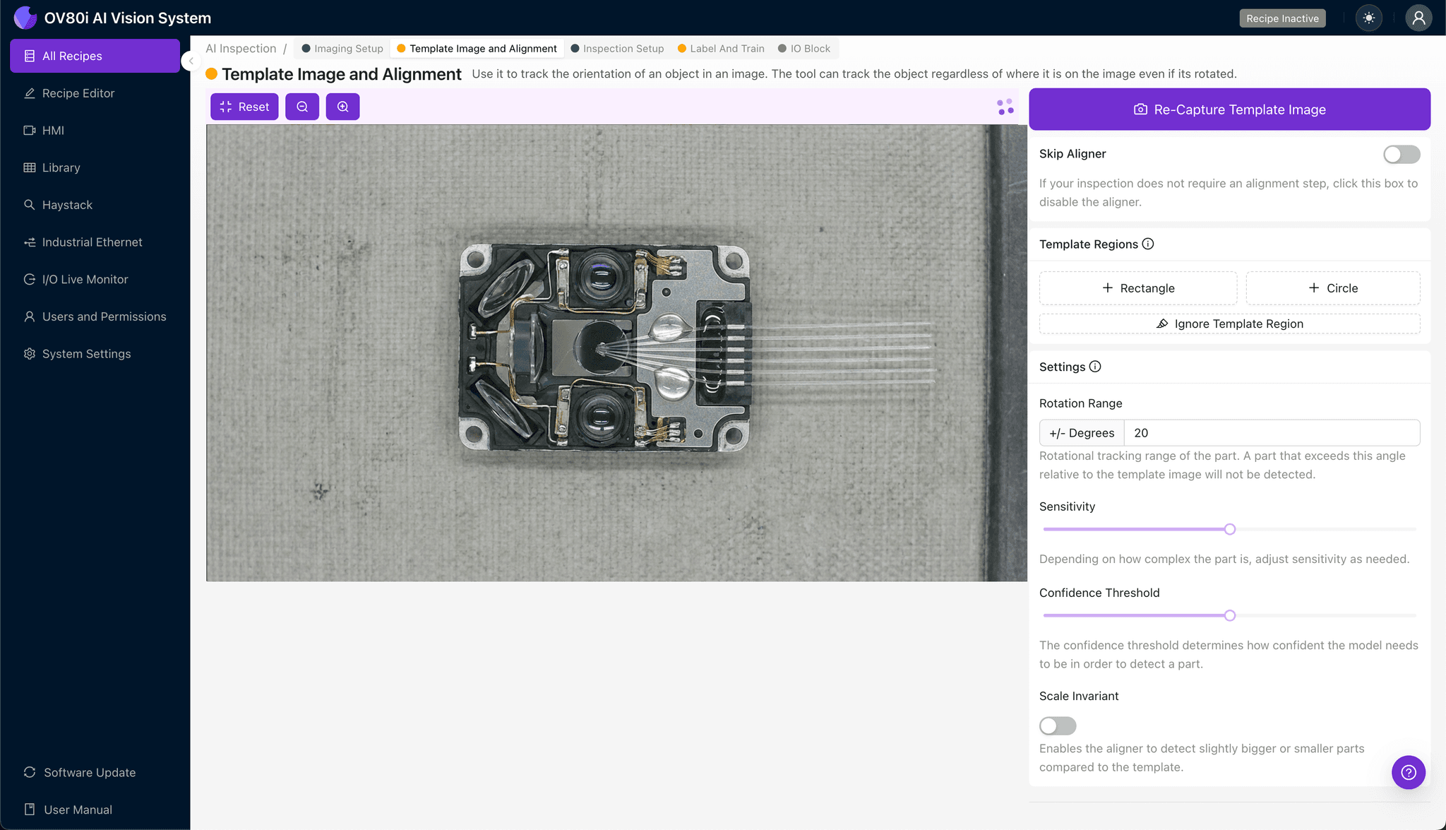Collapse the left sidebar using chevron
Image resolution: width=1446 pixels, height=830 pixels.
click(x=191, y=61)
